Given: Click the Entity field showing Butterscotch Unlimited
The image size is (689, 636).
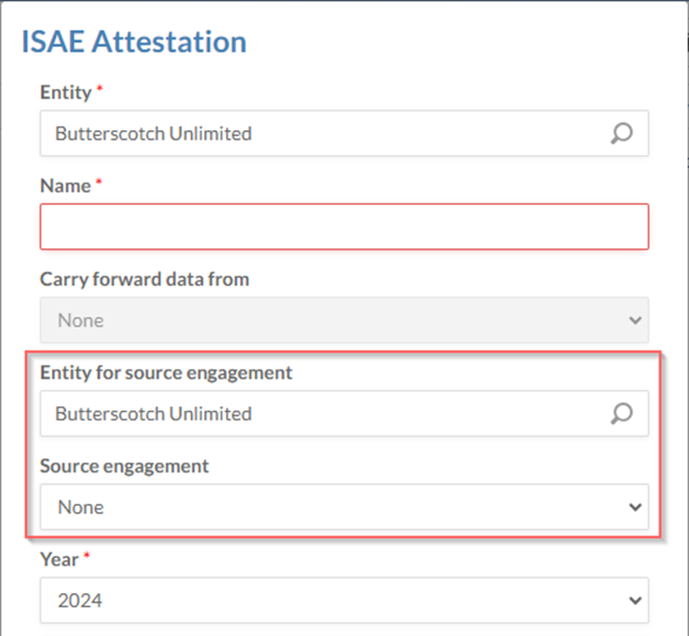Looking at the screenshot, I should click(x=344, y=134).
